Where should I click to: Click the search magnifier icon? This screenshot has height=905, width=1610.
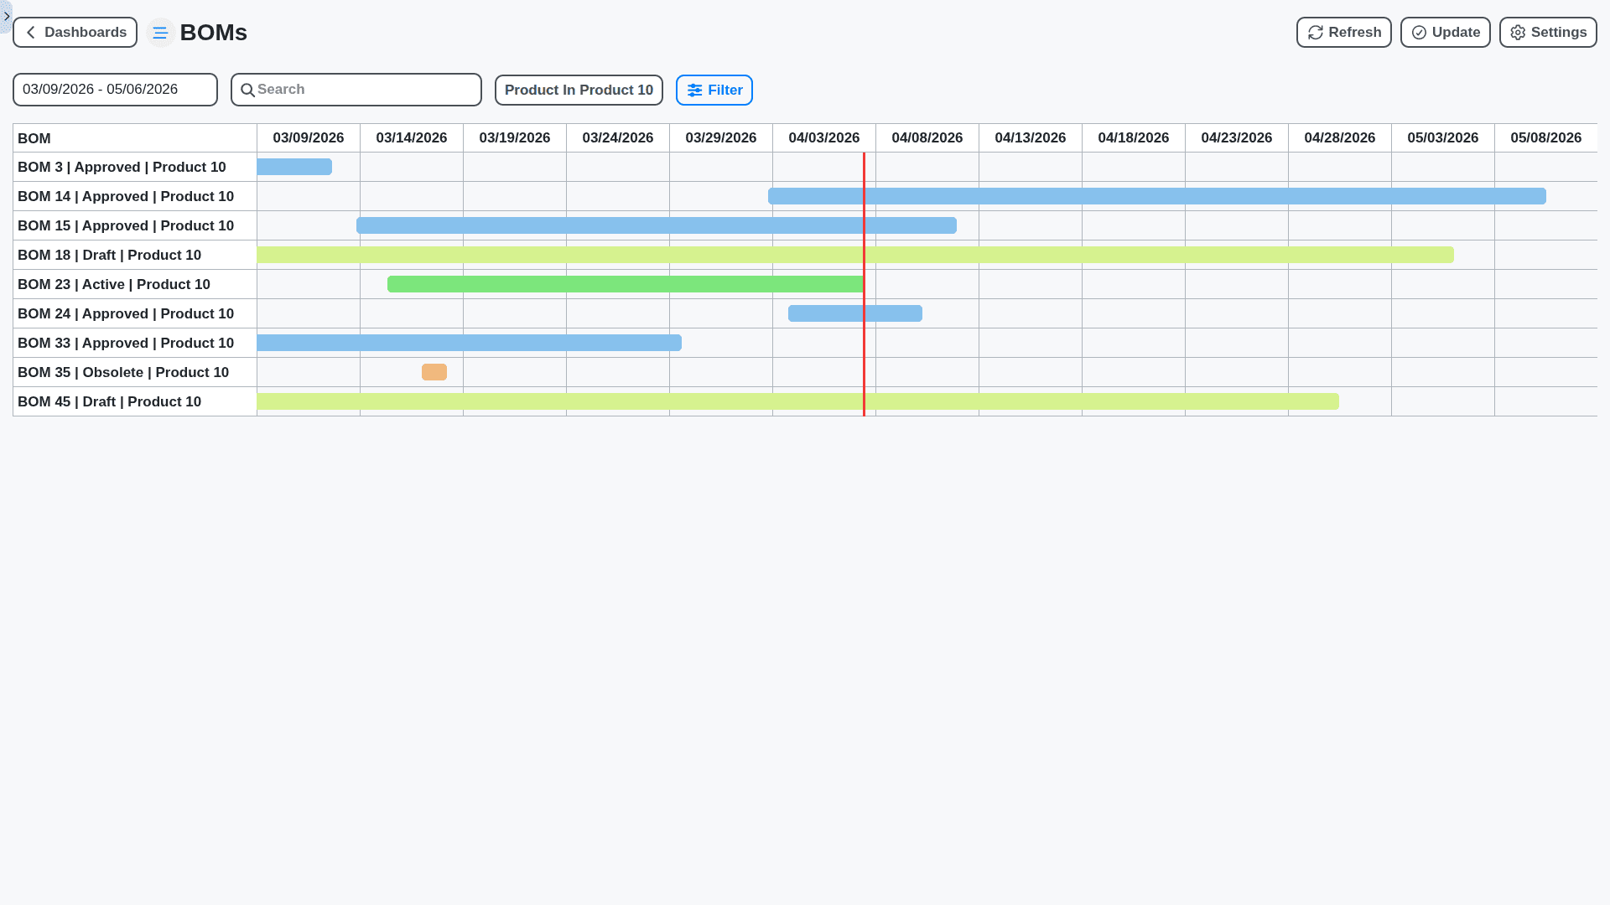coord(249,90)
